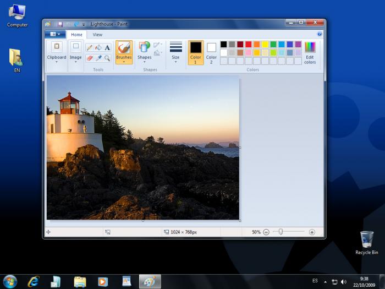This screenshot has width=385, height=289.
Task: Pick the red color swatch in palette
Action: [x=249, y=44]
